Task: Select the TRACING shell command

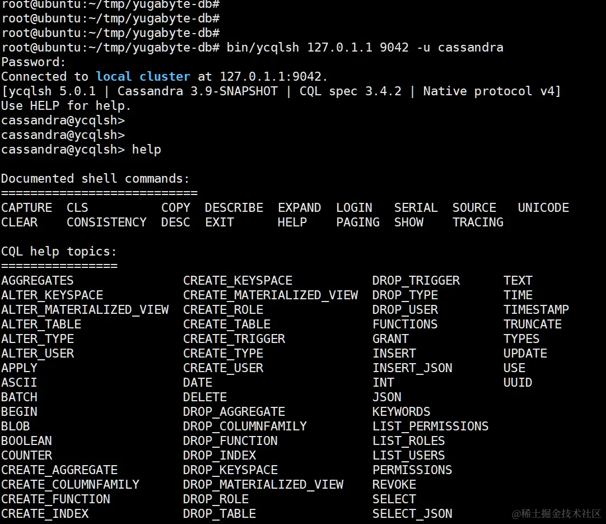Action: point(478,222)
